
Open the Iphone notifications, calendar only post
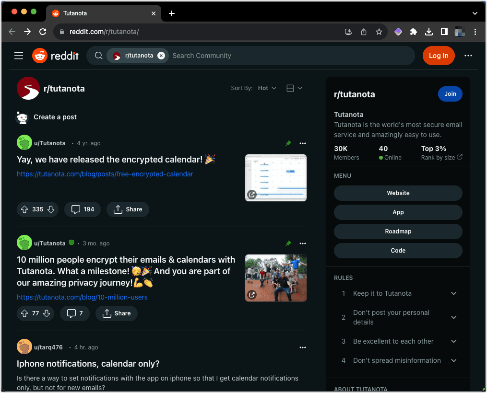[x=88, y=364]
